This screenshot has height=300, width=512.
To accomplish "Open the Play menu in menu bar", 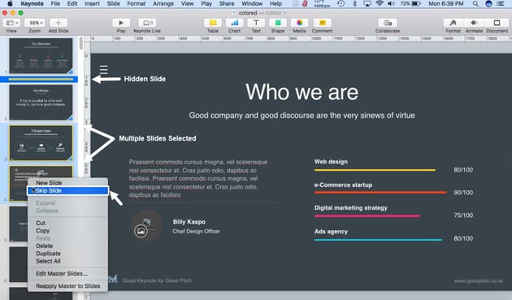I will click(x=206, y=3).
